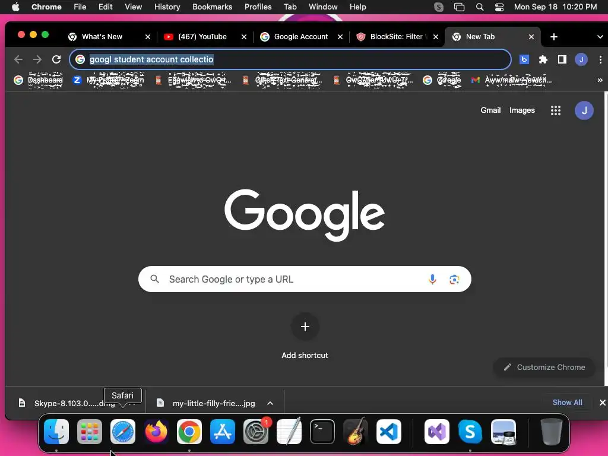Open the Preview icon in the dock
608x456 pixels.
(503, 432)
